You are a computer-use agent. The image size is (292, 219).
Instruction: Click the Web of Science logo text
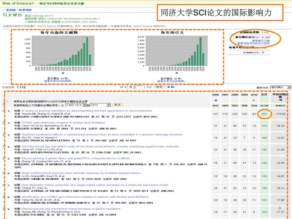[x=18, y=3]
